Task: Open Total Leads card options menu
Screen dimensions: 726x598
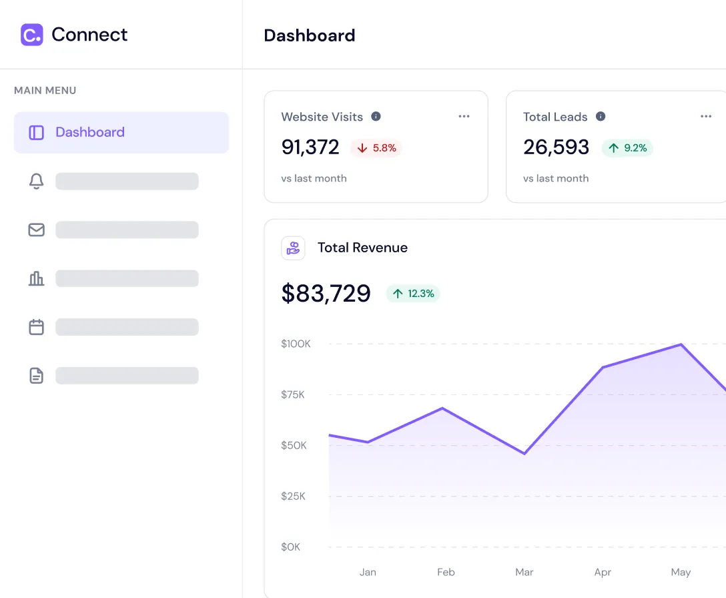Action: 706,117
